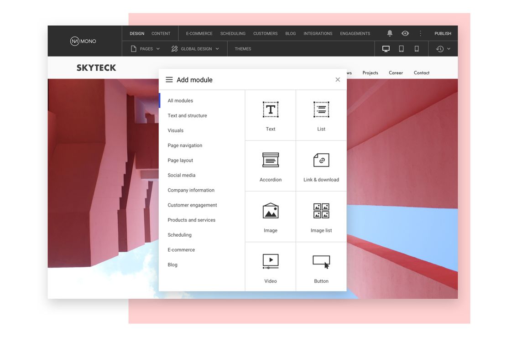Expand the Pages dropdown

pyautogui.click(x=146, y=49)
